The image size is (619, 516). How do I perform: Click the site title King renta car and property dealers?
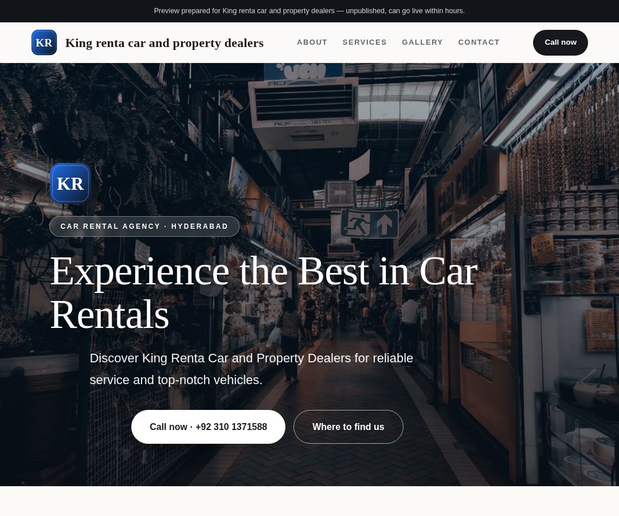[164, 42]
